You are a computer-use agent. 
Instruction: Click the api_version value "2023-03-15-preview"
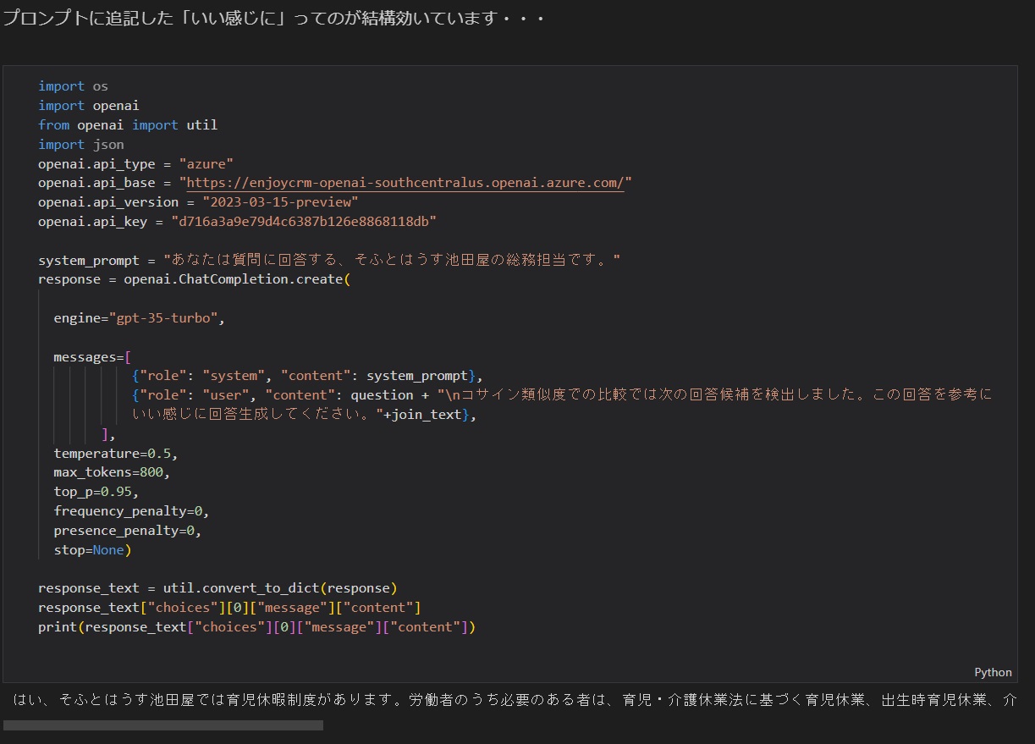(281, 202)
